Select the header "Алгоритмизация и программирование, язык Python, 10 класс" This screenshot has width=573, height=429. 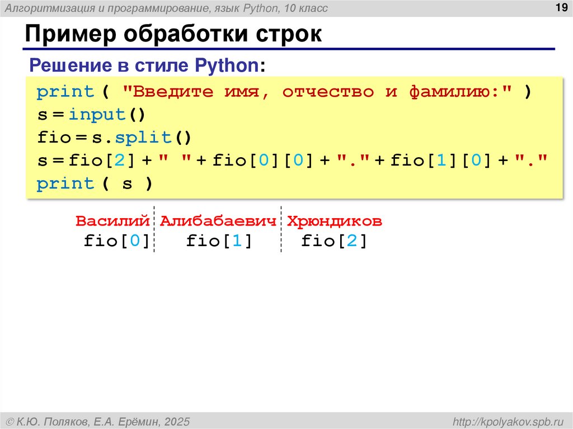pos(168,8)
